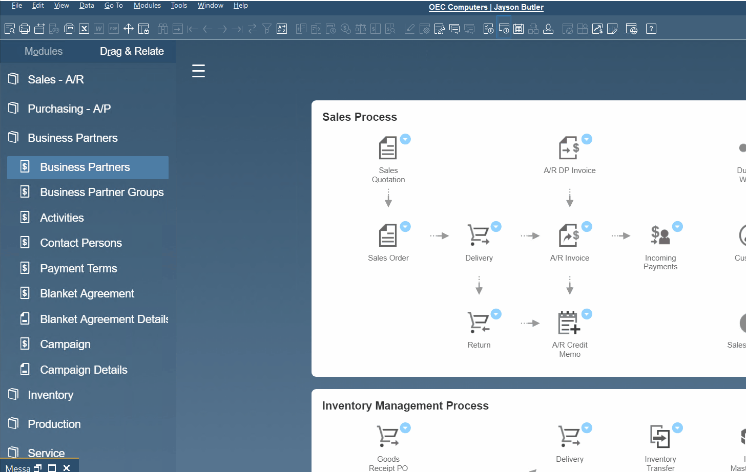Open the Tools menu
746x472 pixels.
click(179, 6)
